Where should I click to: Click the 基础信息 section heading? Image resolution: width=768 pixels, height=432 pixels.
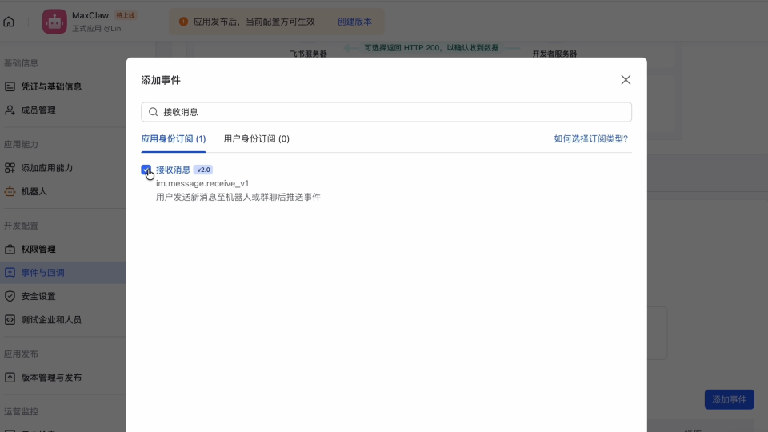tap(21, 63)
